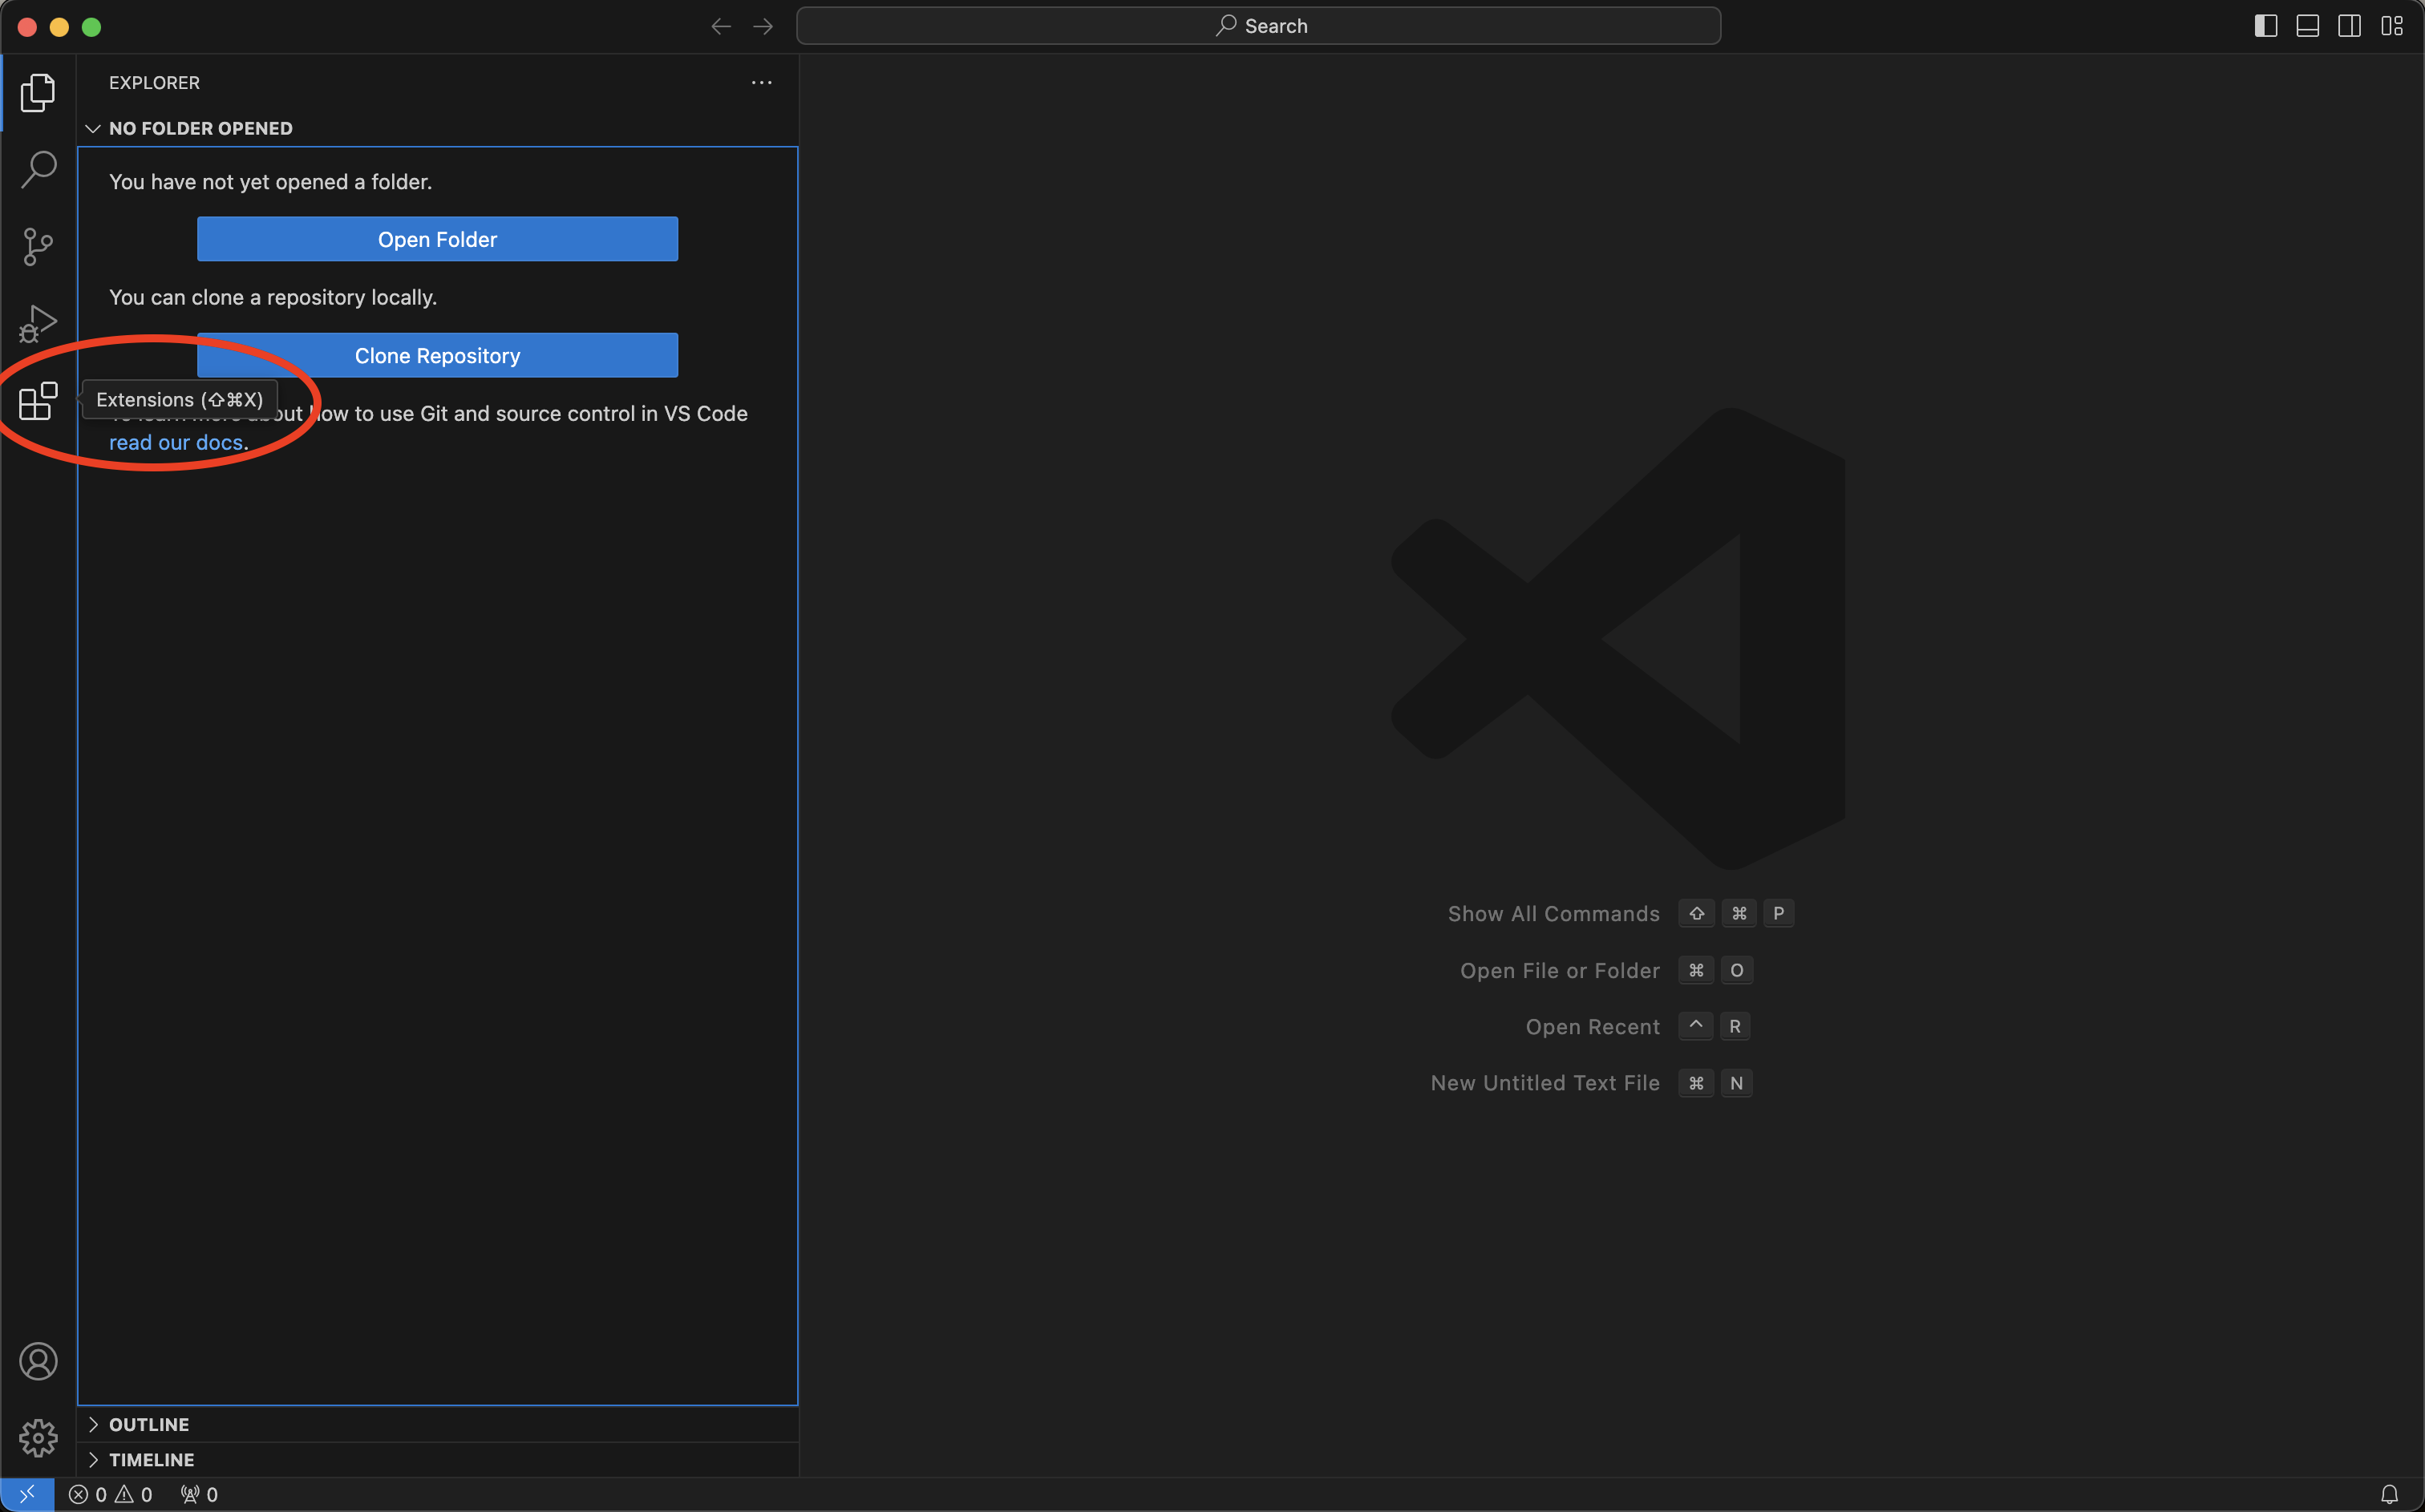Go forward using the right arrow
Screen dimensions: 2425x1512
tap(763, 26)
